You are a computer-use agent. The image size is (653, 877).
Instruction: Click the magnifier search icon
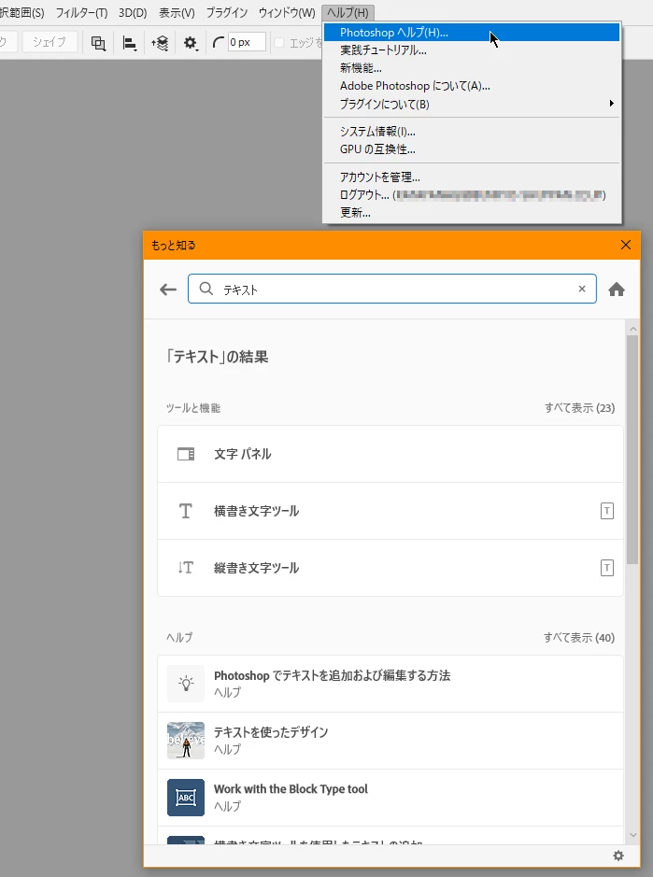[206, 289]
